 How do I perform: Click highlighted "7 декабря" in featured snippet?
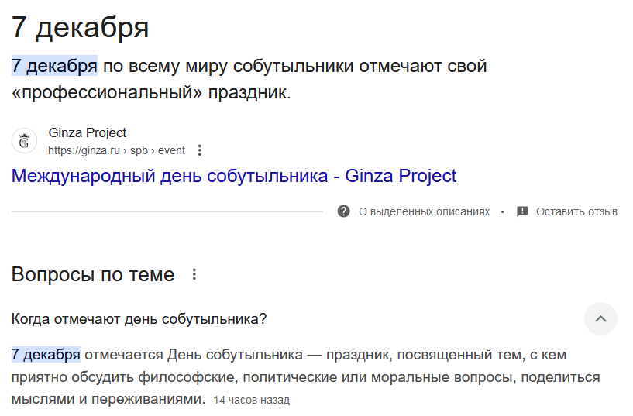pyautogui.click(x=54, y=66)
